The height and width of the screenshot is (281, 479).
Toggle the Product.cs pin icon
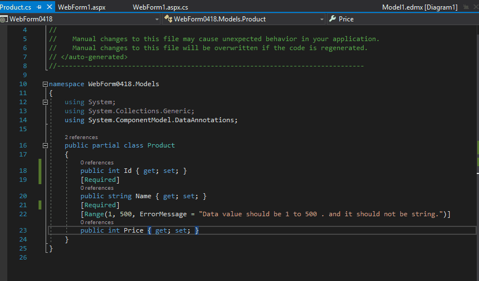[39, 7]
